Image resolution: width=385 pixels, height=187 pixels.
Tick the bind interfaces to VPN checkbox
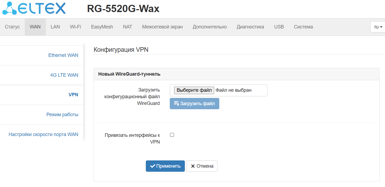point(172,135)
